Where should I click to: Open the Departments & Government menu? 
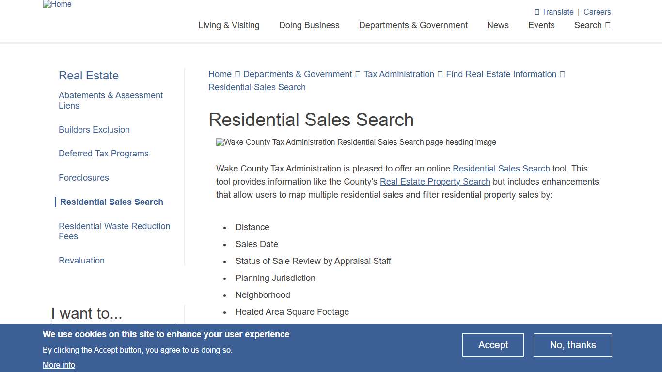(x=413, y=25)
